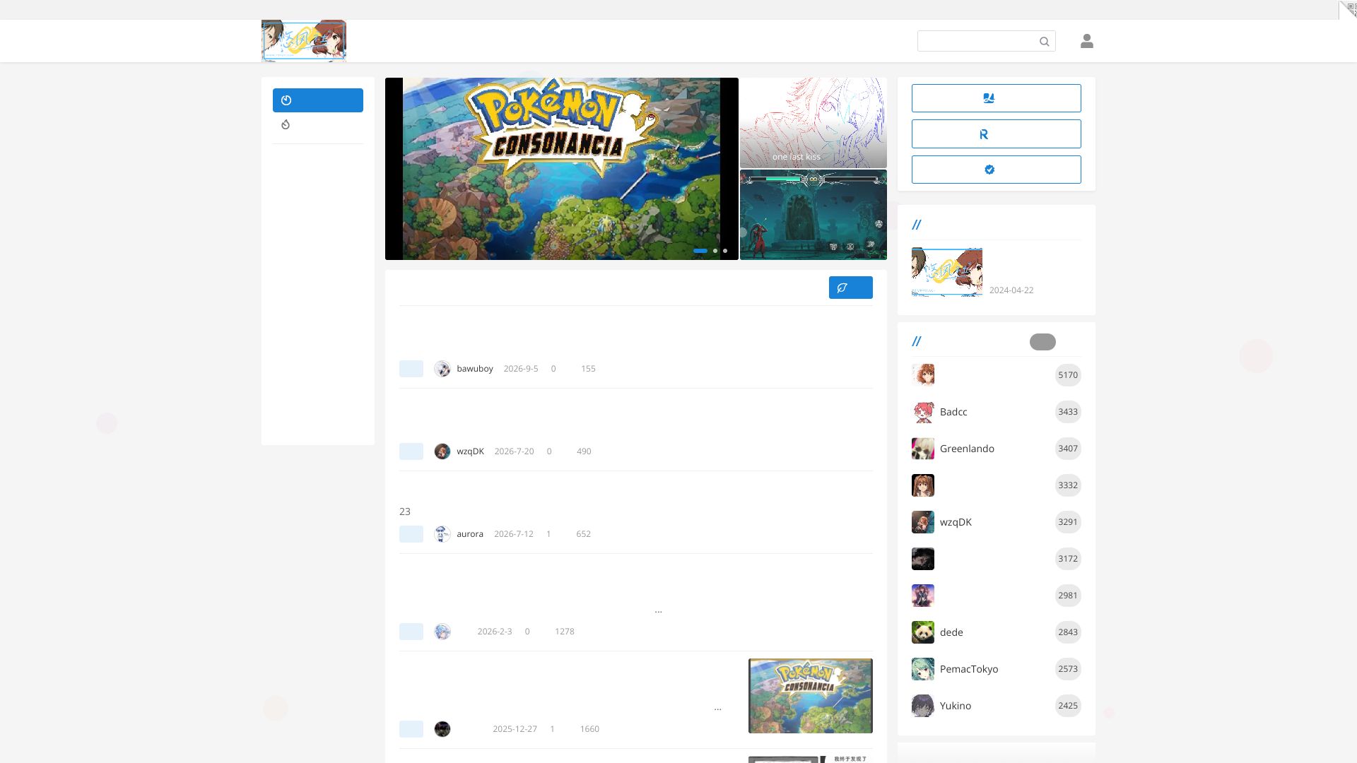The width and height of the screenshot is (1357, 763).
Task: Open the site banner image dated 2024-04-22
Action: (947, 272)
